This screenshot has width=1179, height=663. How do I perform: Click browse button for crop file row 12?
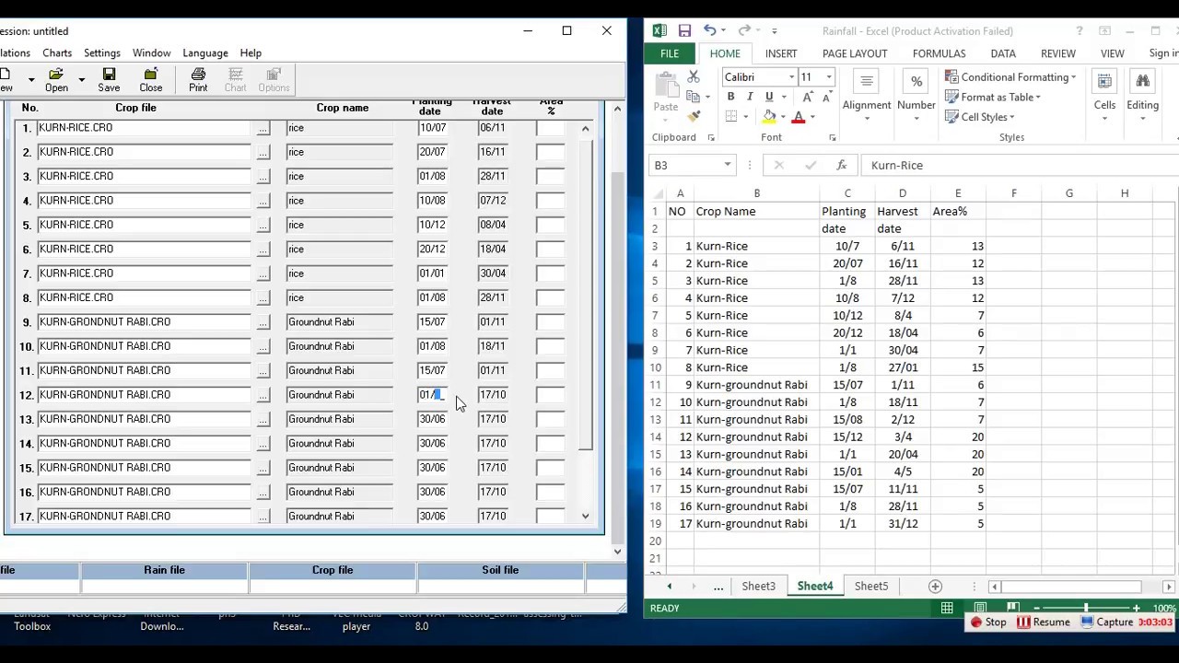point(263,395)
